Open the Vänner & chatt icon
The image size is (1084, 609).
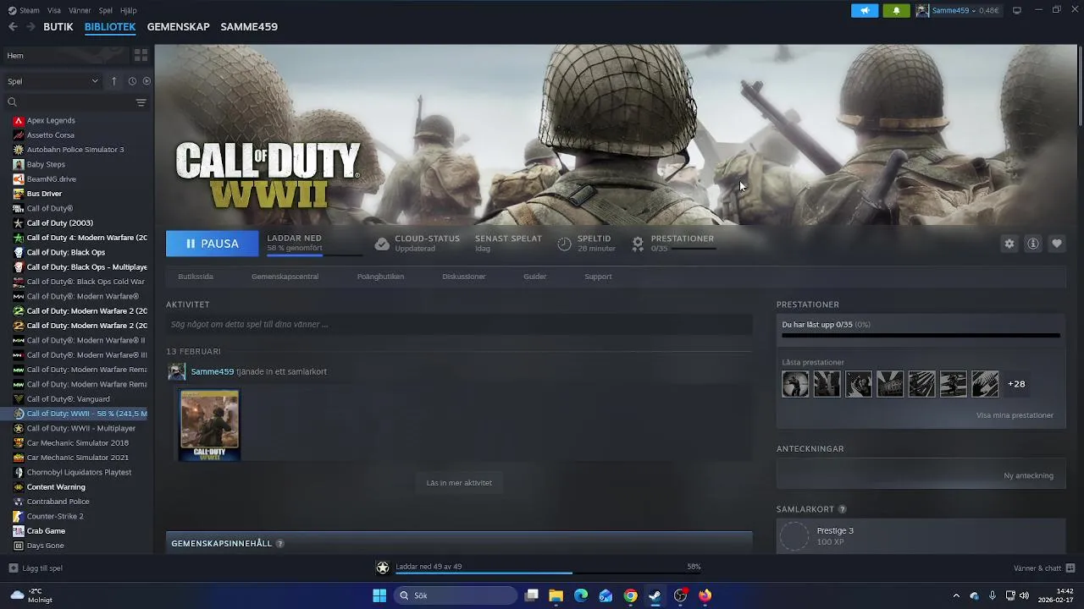[1070, 568]
